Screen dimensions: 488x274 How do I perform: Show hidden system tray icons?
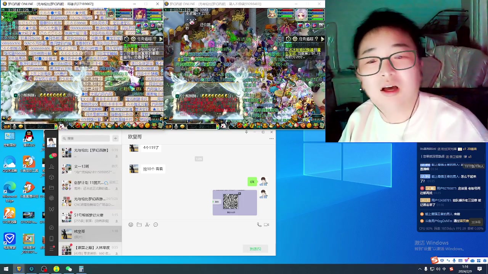pos(420,269)
